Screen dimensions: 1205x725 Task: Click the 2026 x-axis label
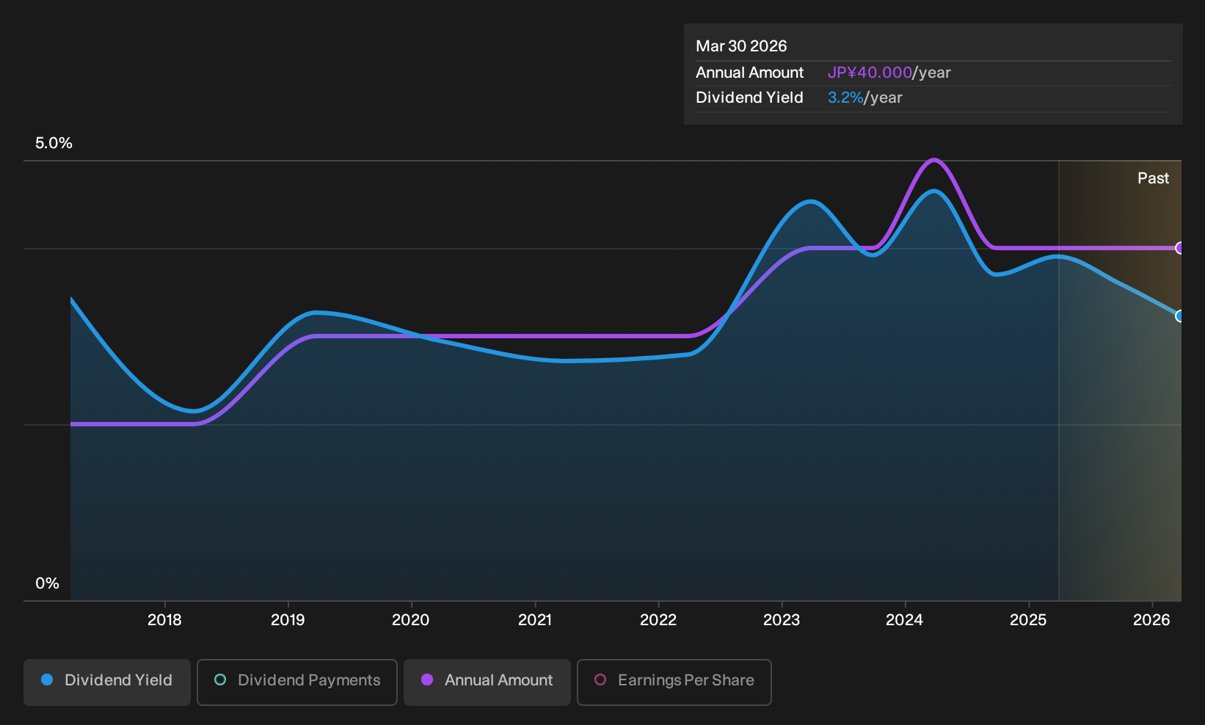coord(1151,620)
